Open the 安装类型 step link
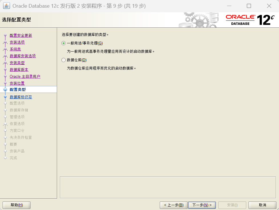Viewport: 279px width, 210px height. pyautogui.click(x=17, y=63)
